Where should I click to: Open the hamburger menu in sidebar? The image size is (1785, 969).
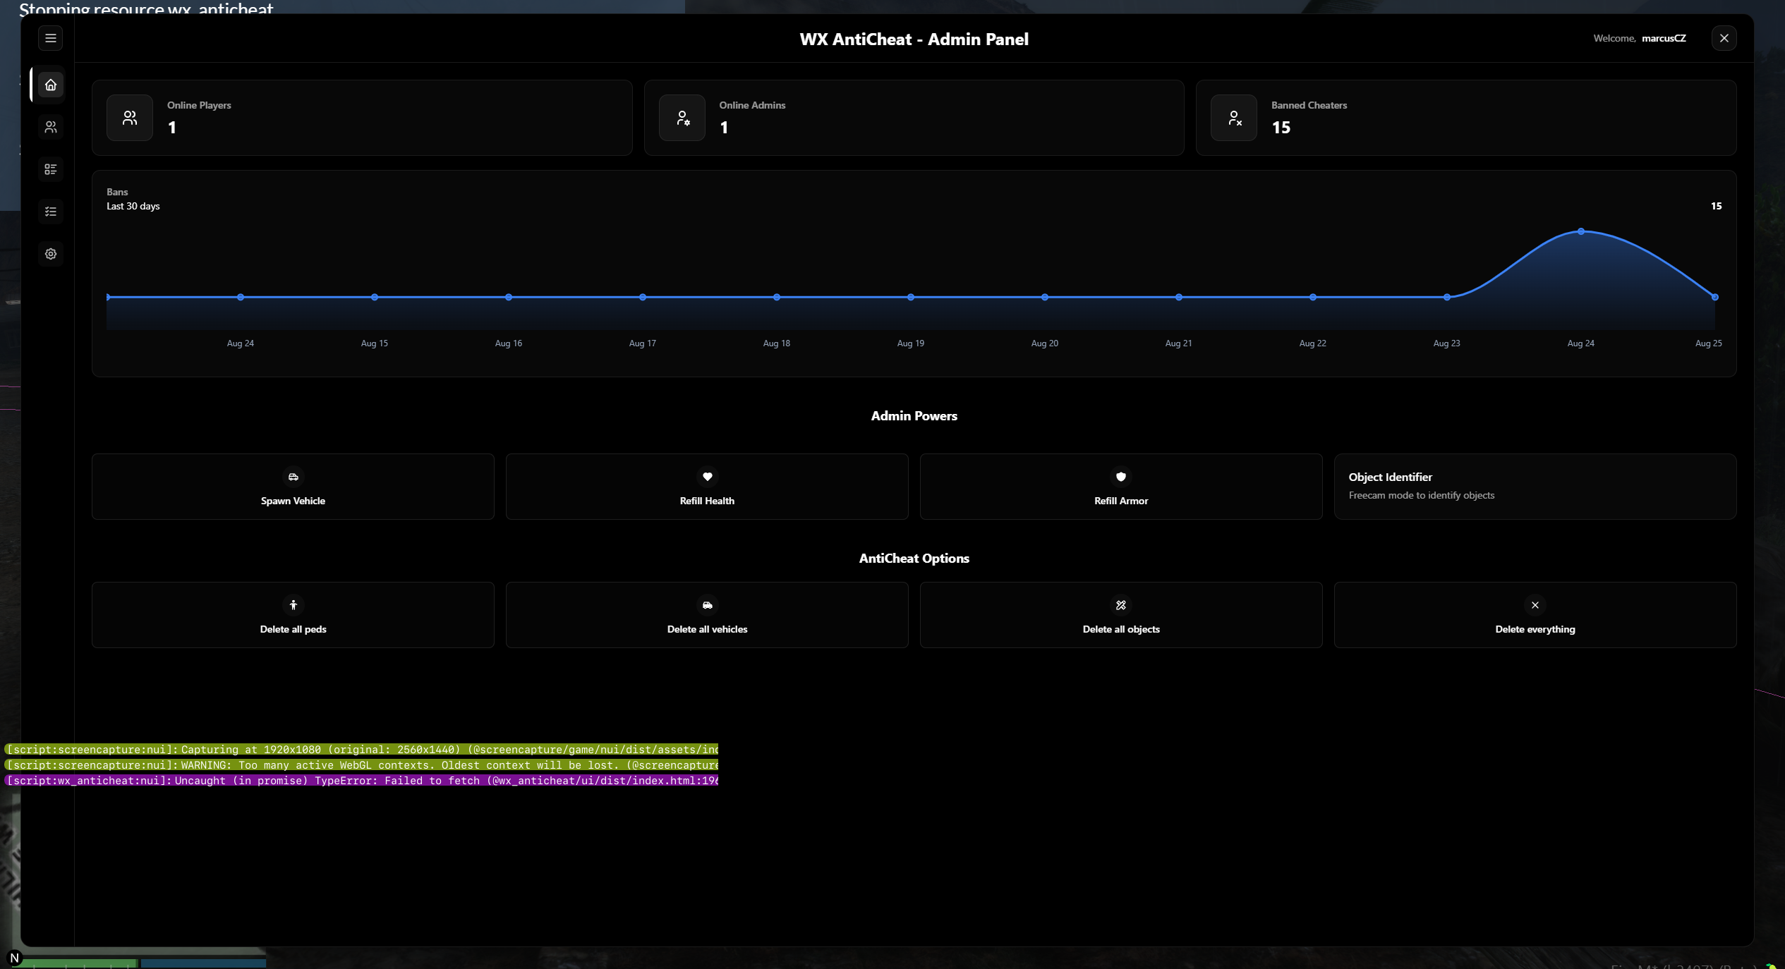click(x=50, y=38)
